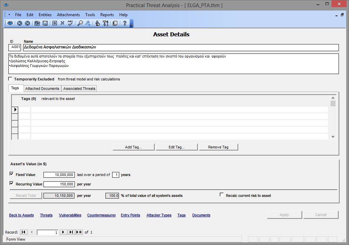This screenshot has width=349, height=245.
Task: Open the hammer and screwdriver tools icon
Action: (105, 23)
